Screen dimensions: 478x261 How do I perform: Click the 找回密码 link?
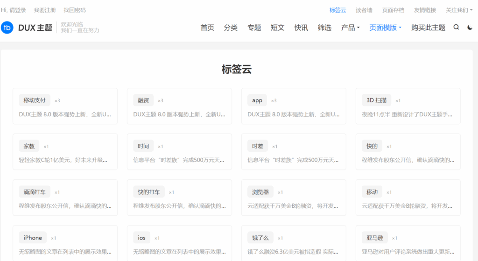[75, 10]
